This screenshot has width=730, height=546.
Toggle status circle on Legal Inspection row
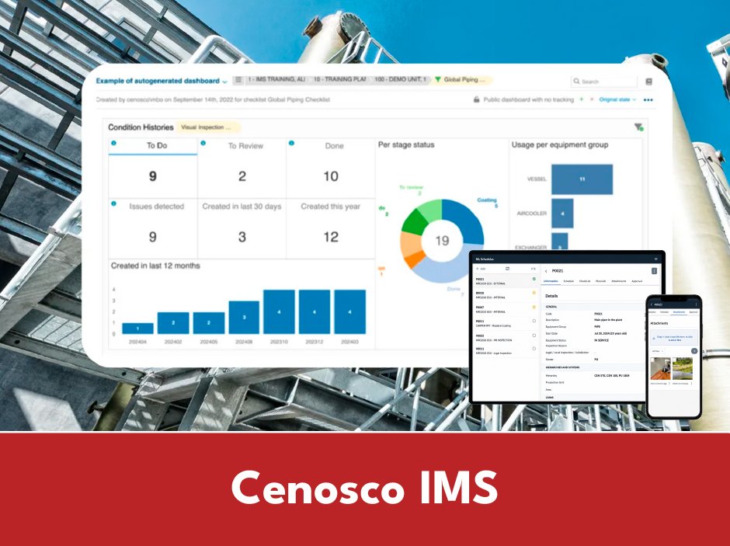[534, 348]
